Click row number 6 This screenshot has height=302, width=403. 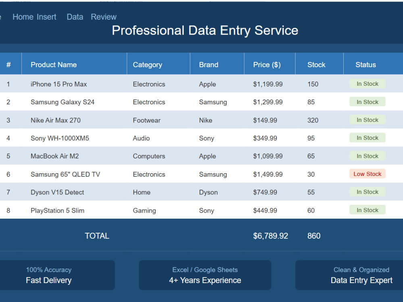pos(8,174)
